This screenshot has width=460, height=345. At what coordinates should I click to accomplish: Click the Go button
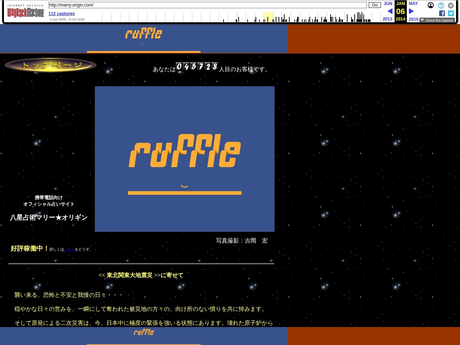pyautogui.click(x=374, y=5)
